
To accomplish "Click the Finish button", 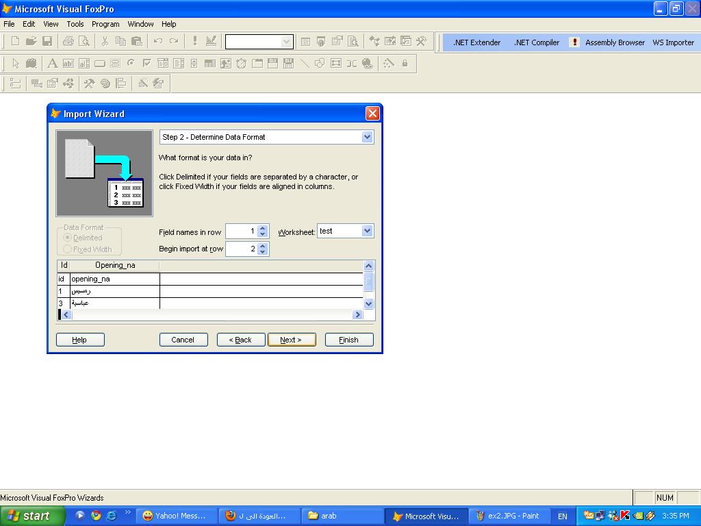I will click(x=349, y=340).
